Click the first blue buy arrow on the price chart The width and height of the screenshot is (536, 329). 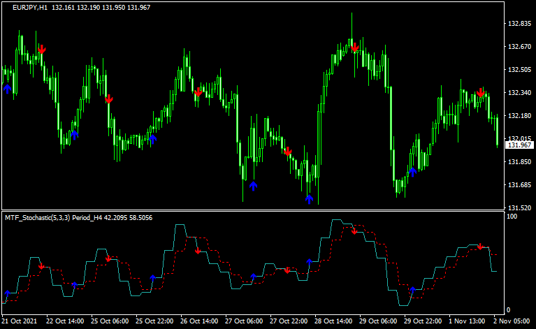[8, 89]
